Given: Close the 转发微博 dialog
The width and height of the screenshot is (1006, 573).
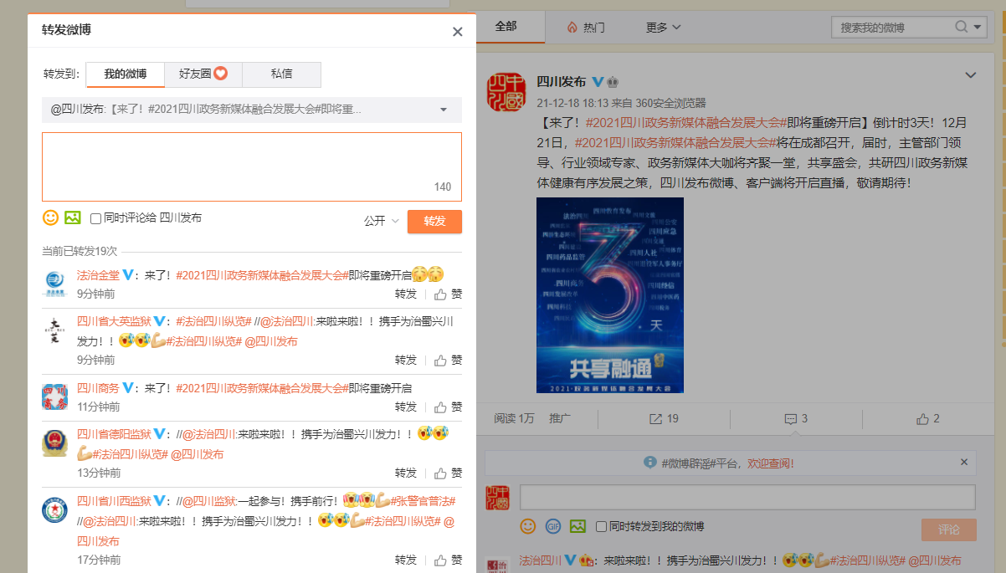Looking at the screenshot, I should (457, 32).
